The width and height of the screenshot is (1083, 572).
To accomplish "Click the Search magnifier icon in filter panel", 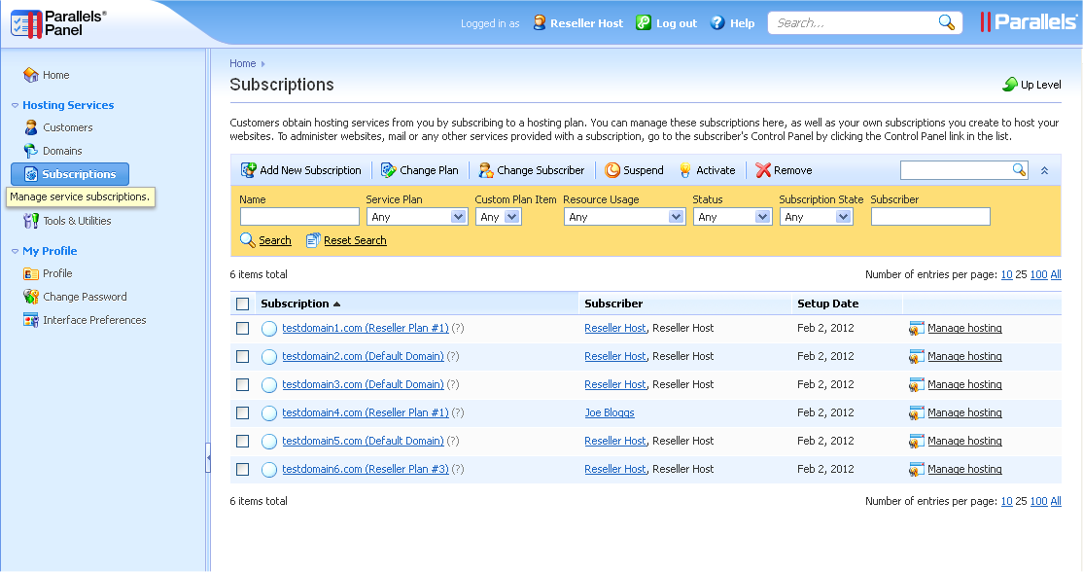I will point(248,240).
